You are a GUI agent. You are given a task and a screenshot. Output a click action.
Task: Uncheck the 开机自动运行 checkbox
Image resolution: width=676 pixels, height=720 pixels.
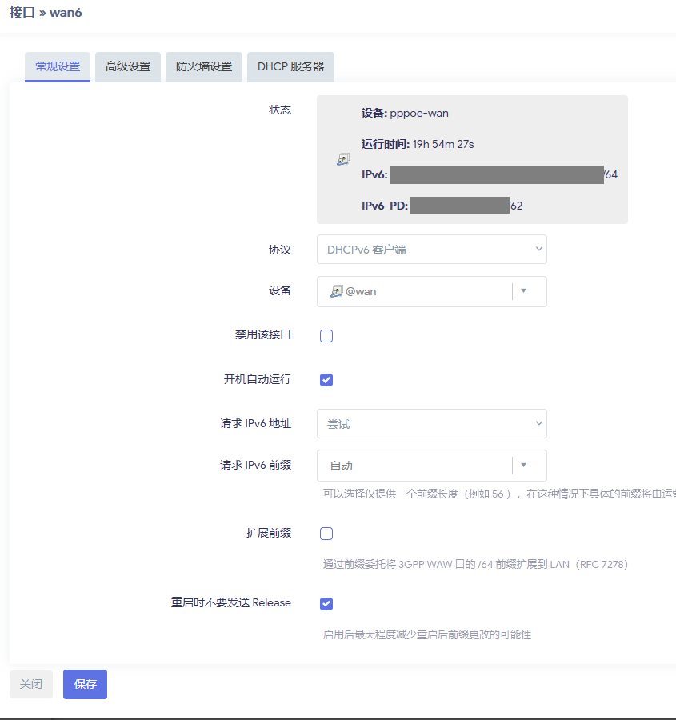tap(326, 380)
